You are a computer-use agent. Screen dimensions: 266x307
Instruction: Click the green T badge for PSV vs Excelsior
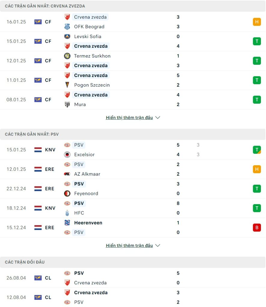click(257, 150)
